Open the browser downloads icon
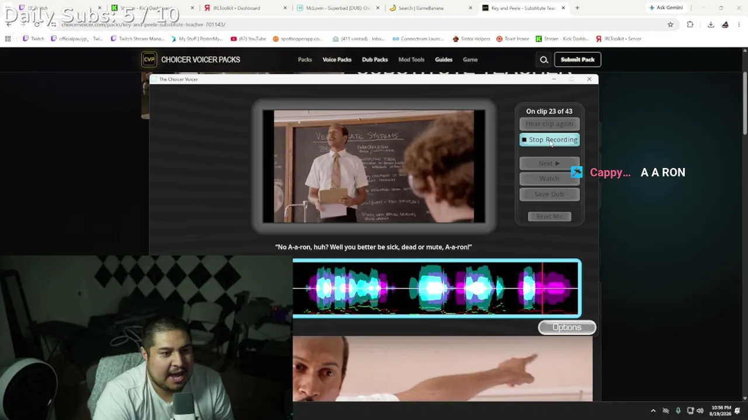Image resolution: width=748 pixels, height=420 pixels. 711,24
